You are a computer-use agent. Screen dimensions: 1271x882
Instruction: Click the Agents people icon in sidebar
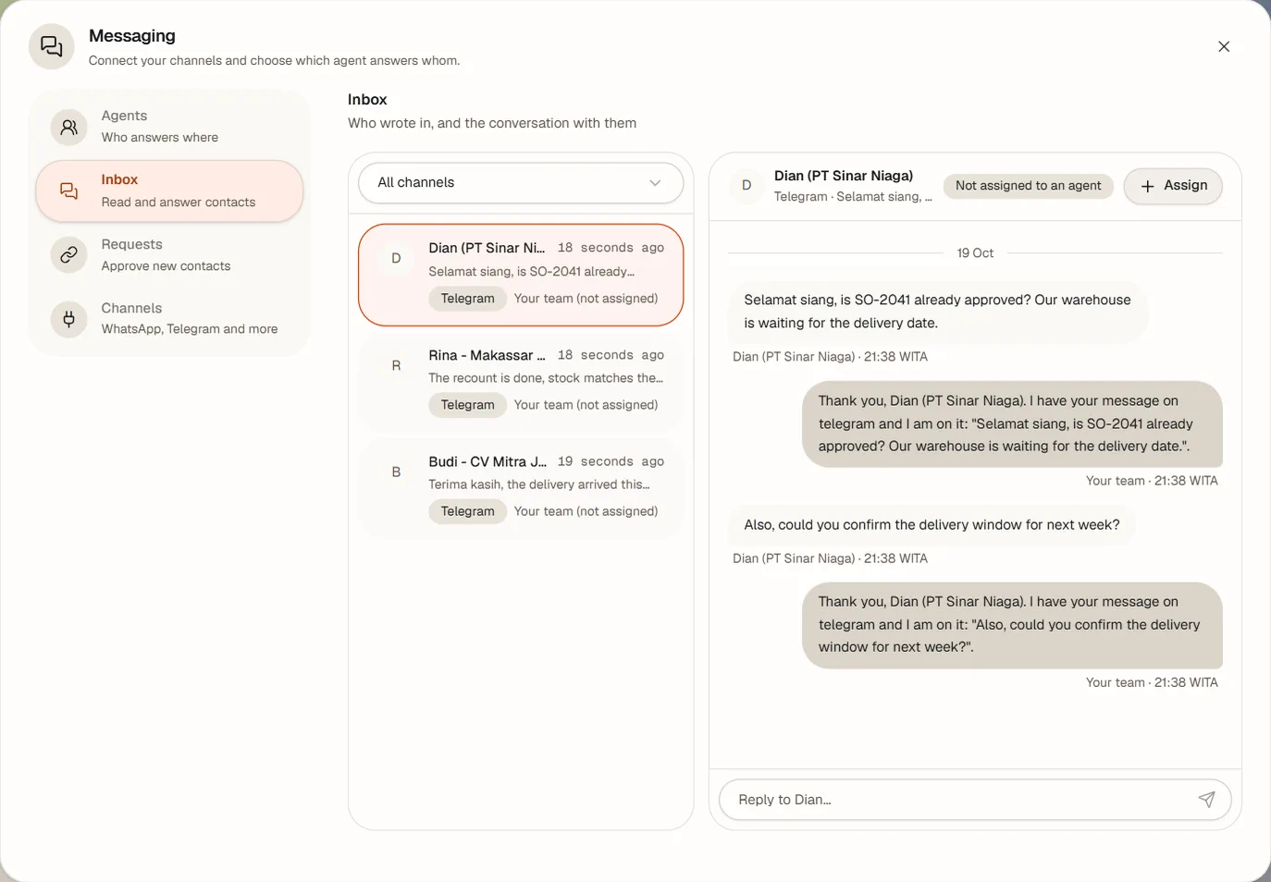pos(68,127)
